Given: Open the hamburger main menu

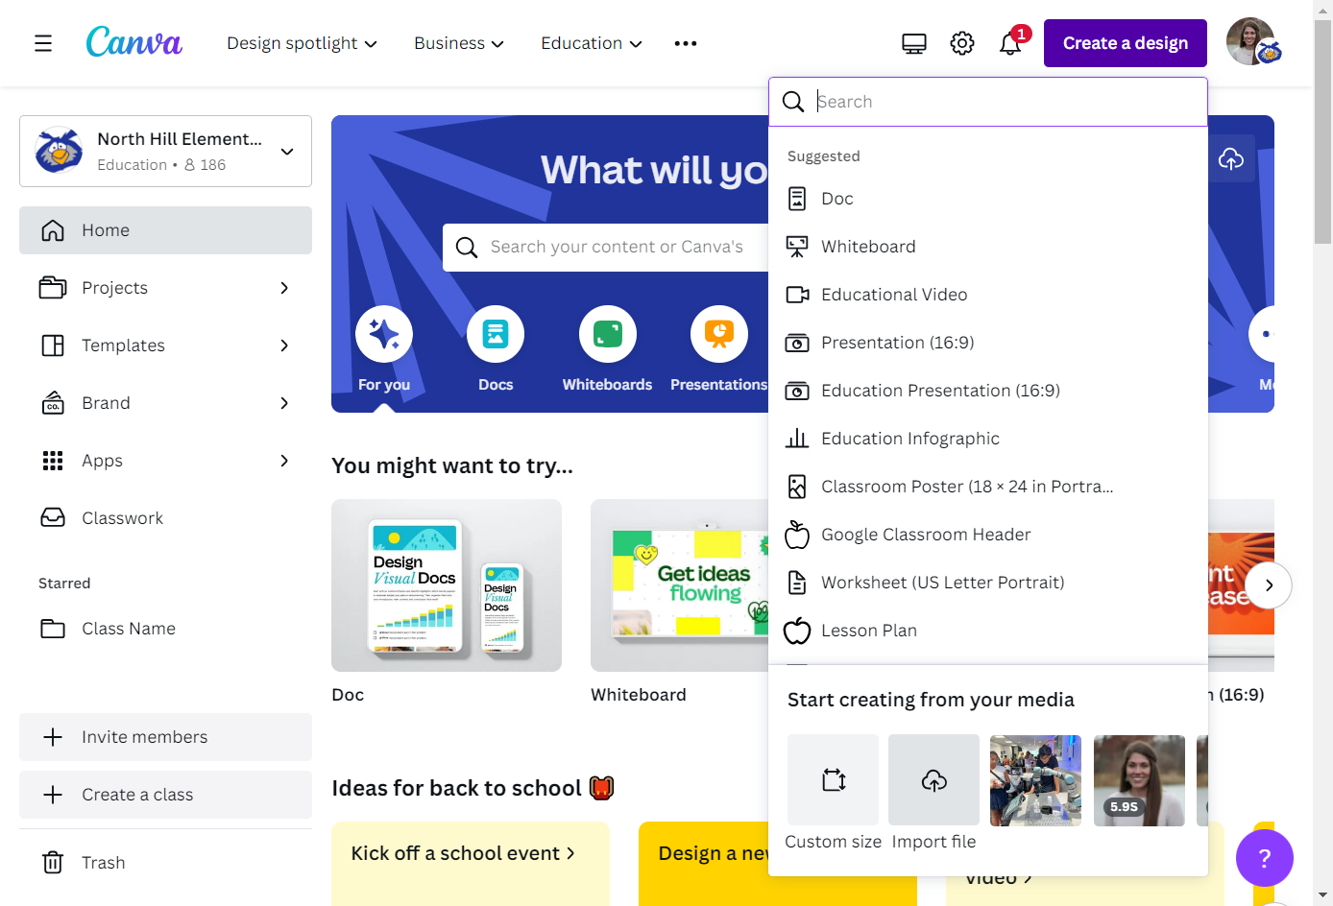Looking at the screenshot, I should [43, 43].
